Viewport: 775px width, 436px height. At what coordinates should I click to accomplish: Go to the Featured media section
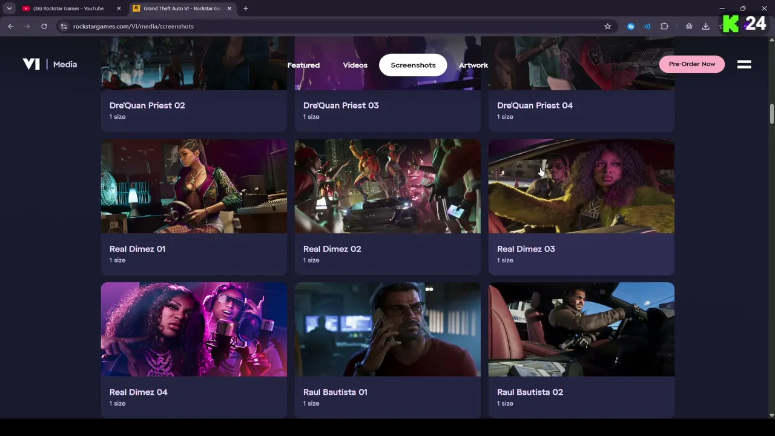(x=303, y=65)
